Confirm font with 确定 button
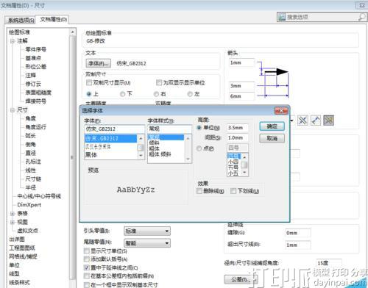 point(272,126)
